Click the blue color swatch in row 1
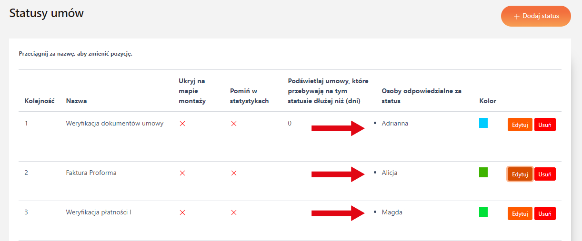 pos(483,123)
